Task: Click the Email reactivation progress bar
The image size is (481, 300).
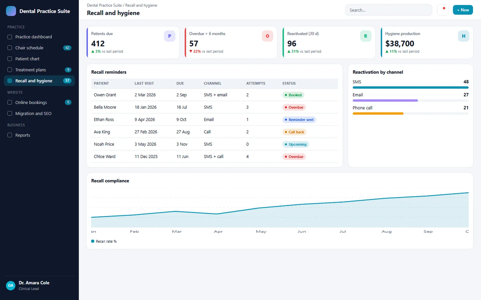Action: [411, 100]
